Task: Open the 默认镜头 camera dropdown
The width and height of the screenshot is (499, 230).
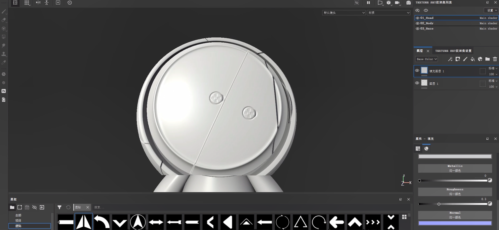Action: click(344, 13)
